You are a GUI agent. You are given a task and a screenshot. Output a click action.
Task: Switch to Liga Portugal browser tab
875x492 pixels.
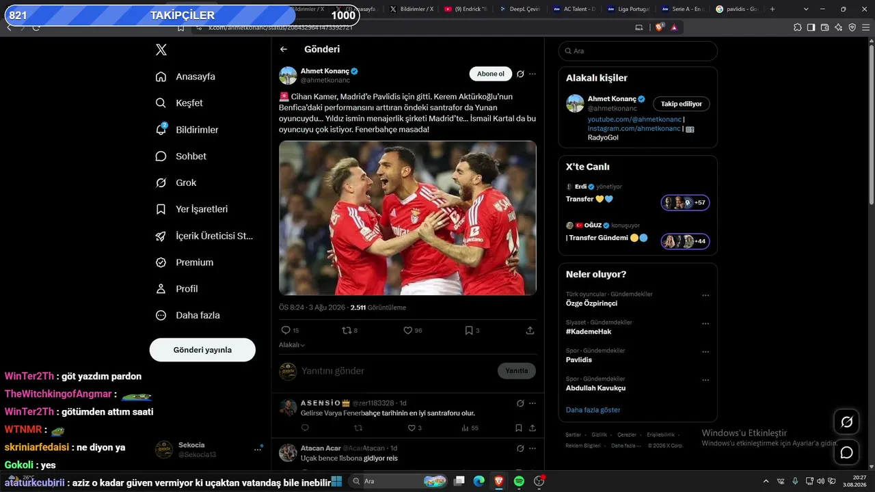(629, 9)
